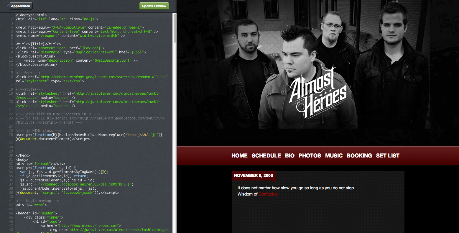Navigate to the BOOKING page
Screen dimensions: 459x233
[x=359, y=155]
